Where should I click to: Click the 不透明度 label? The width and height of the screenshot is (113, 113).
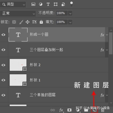point(46,13)
